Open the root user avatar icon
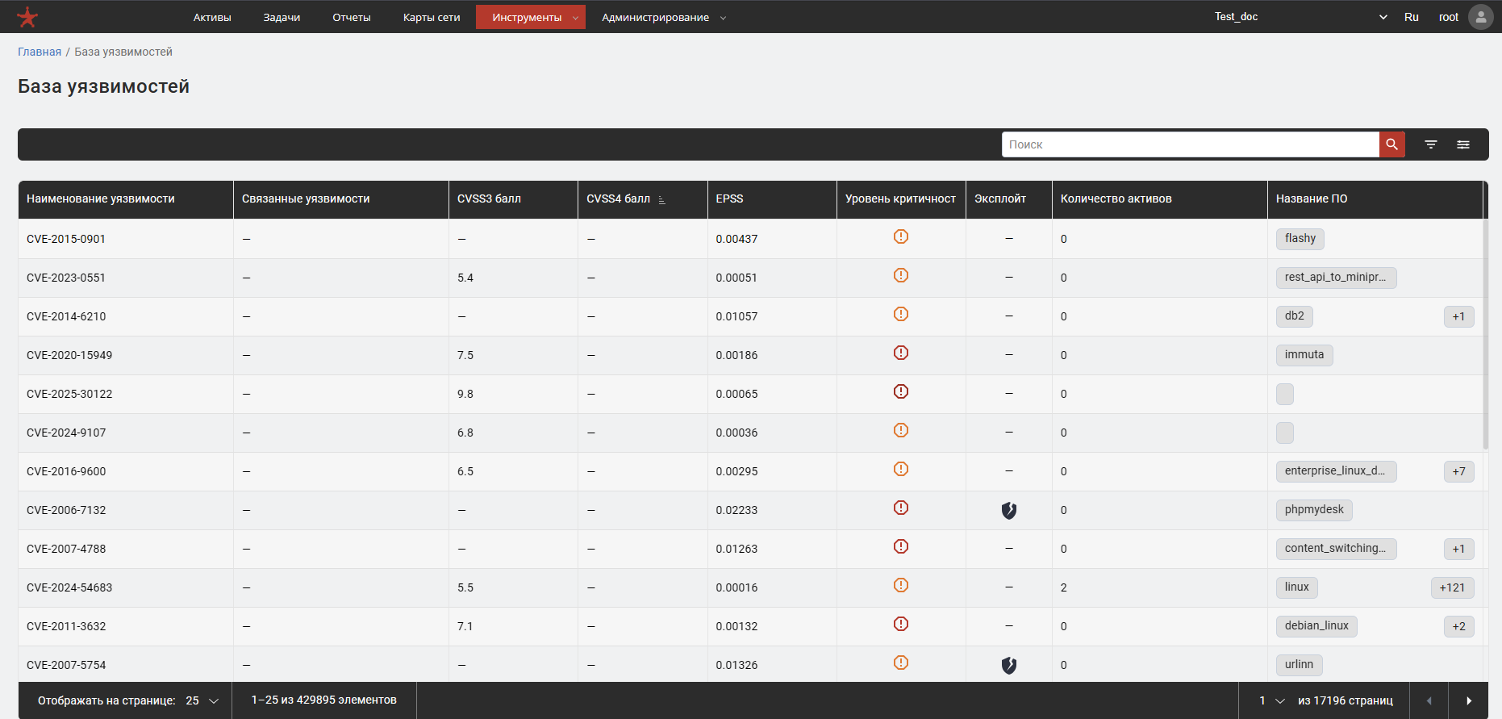 tap(1480, 17)
